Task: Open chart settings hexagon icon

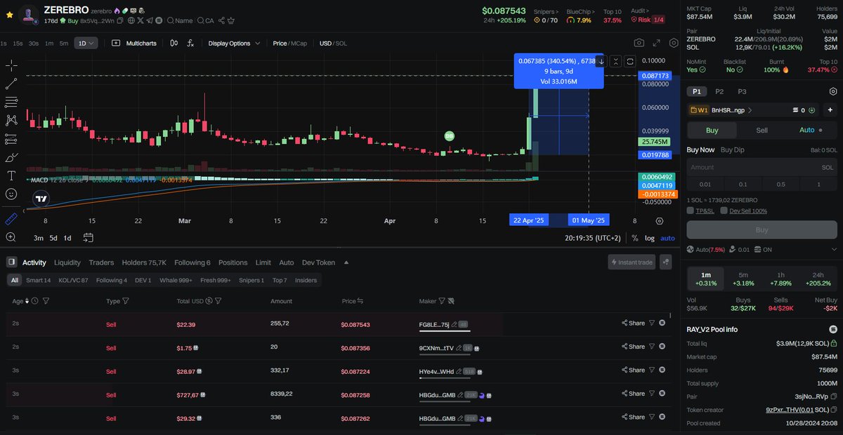Action: (674, 43)
